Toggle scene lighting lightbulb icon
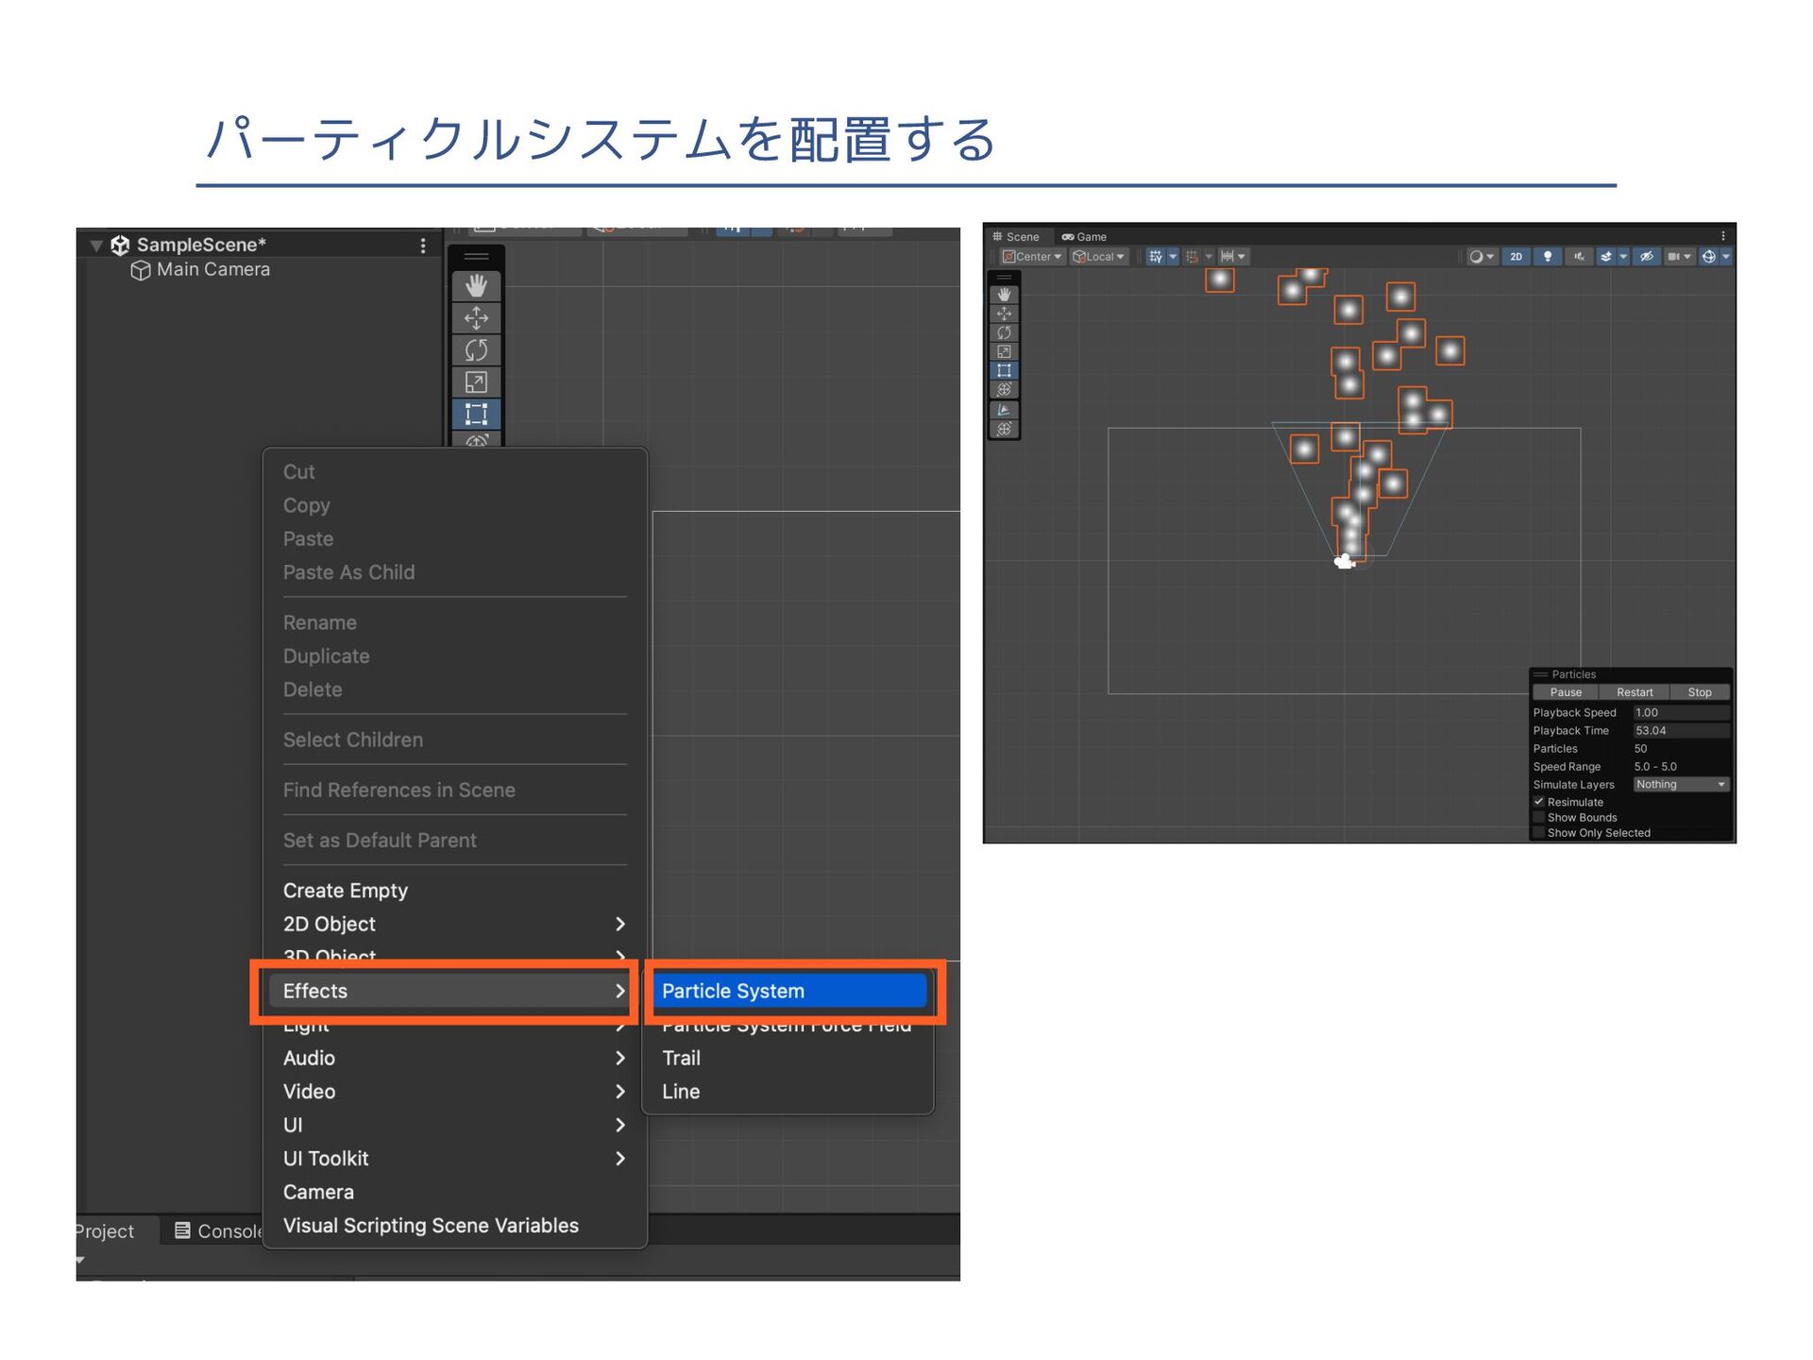 tap(1547, 257)
